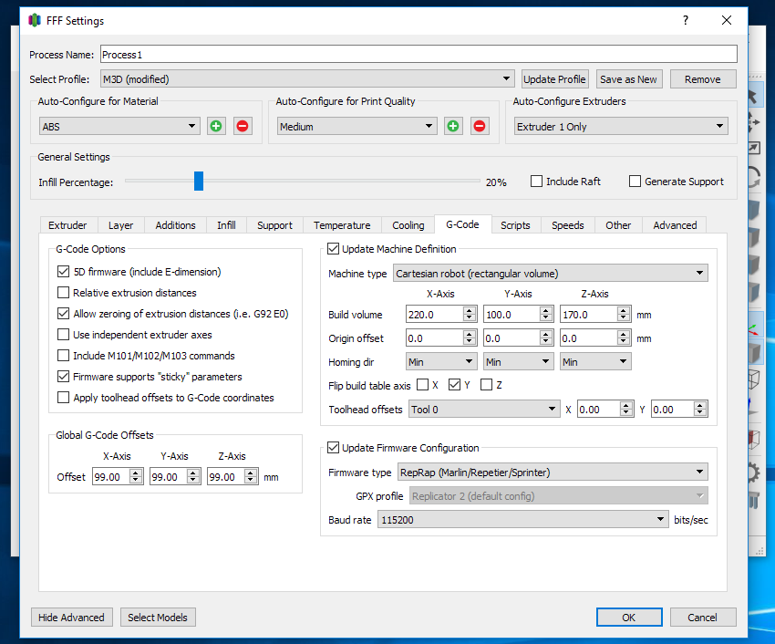Open the Z-Axis Homing dir dropdown

click(595, 362)
